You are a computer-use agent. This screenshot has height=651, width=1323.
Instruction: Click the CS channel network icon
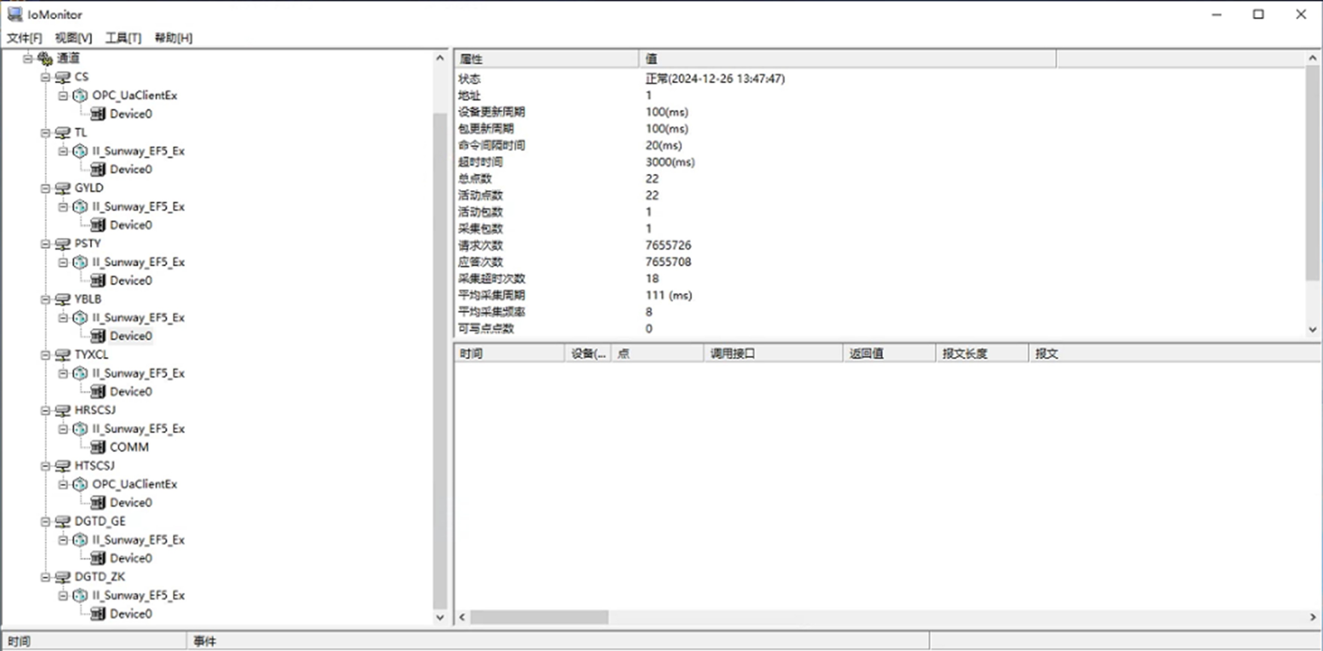coord(63,77)
